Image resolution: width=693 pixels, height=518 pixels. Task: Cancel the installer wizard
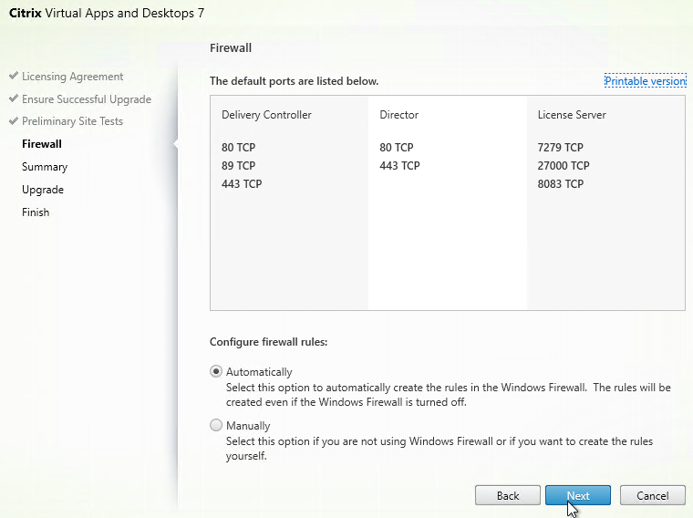pyautogui.click(x=652, y=495)
